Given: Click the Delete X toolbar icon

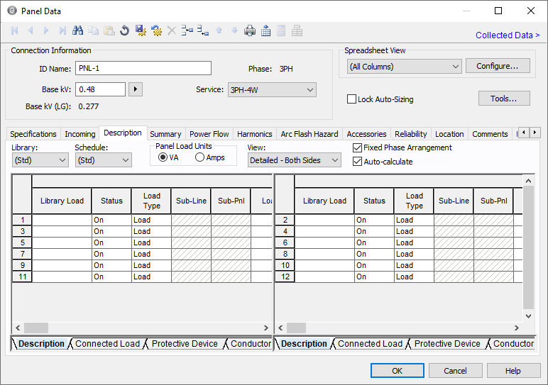Looking at the screenshot, I should coord(172,30).
